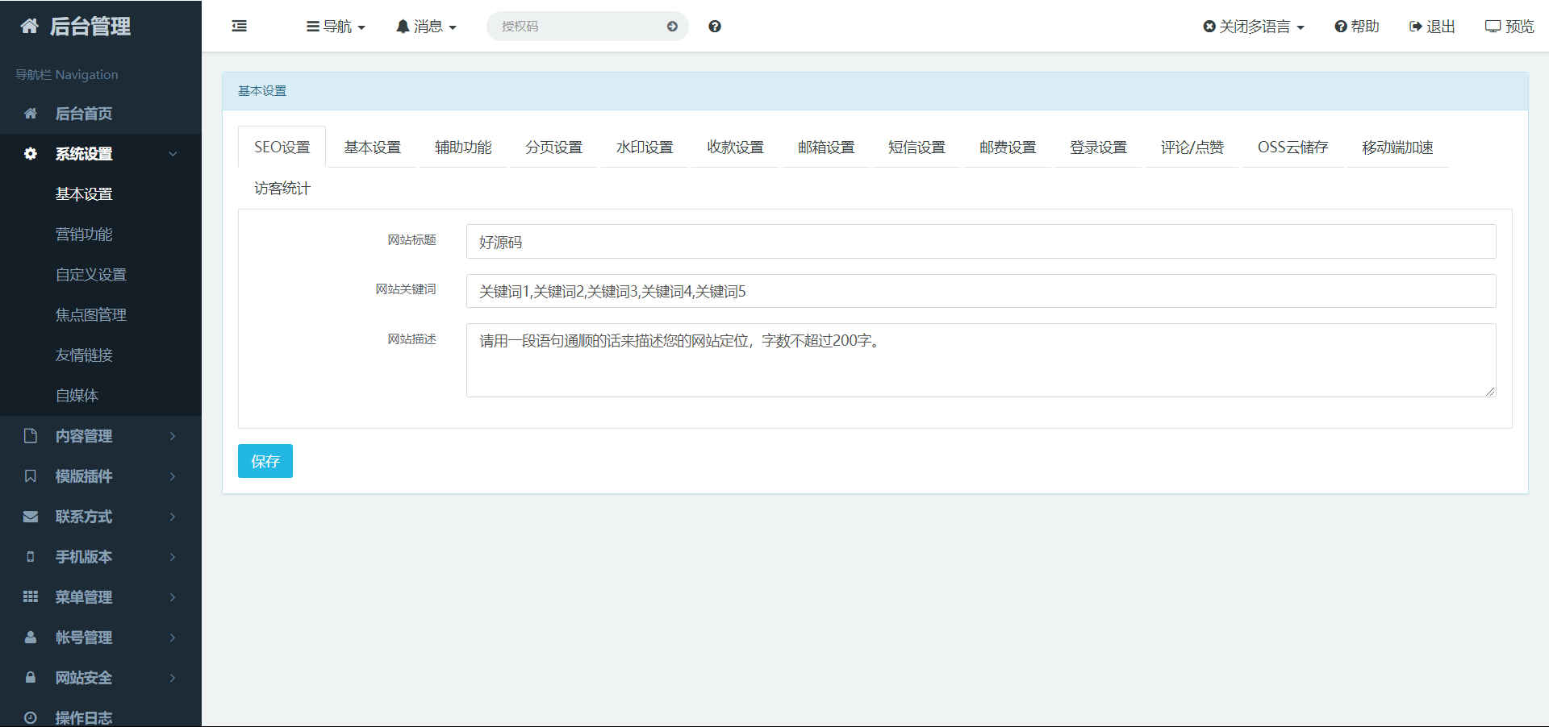Open the OSS云储存 tab

(x=1291, y=147)
